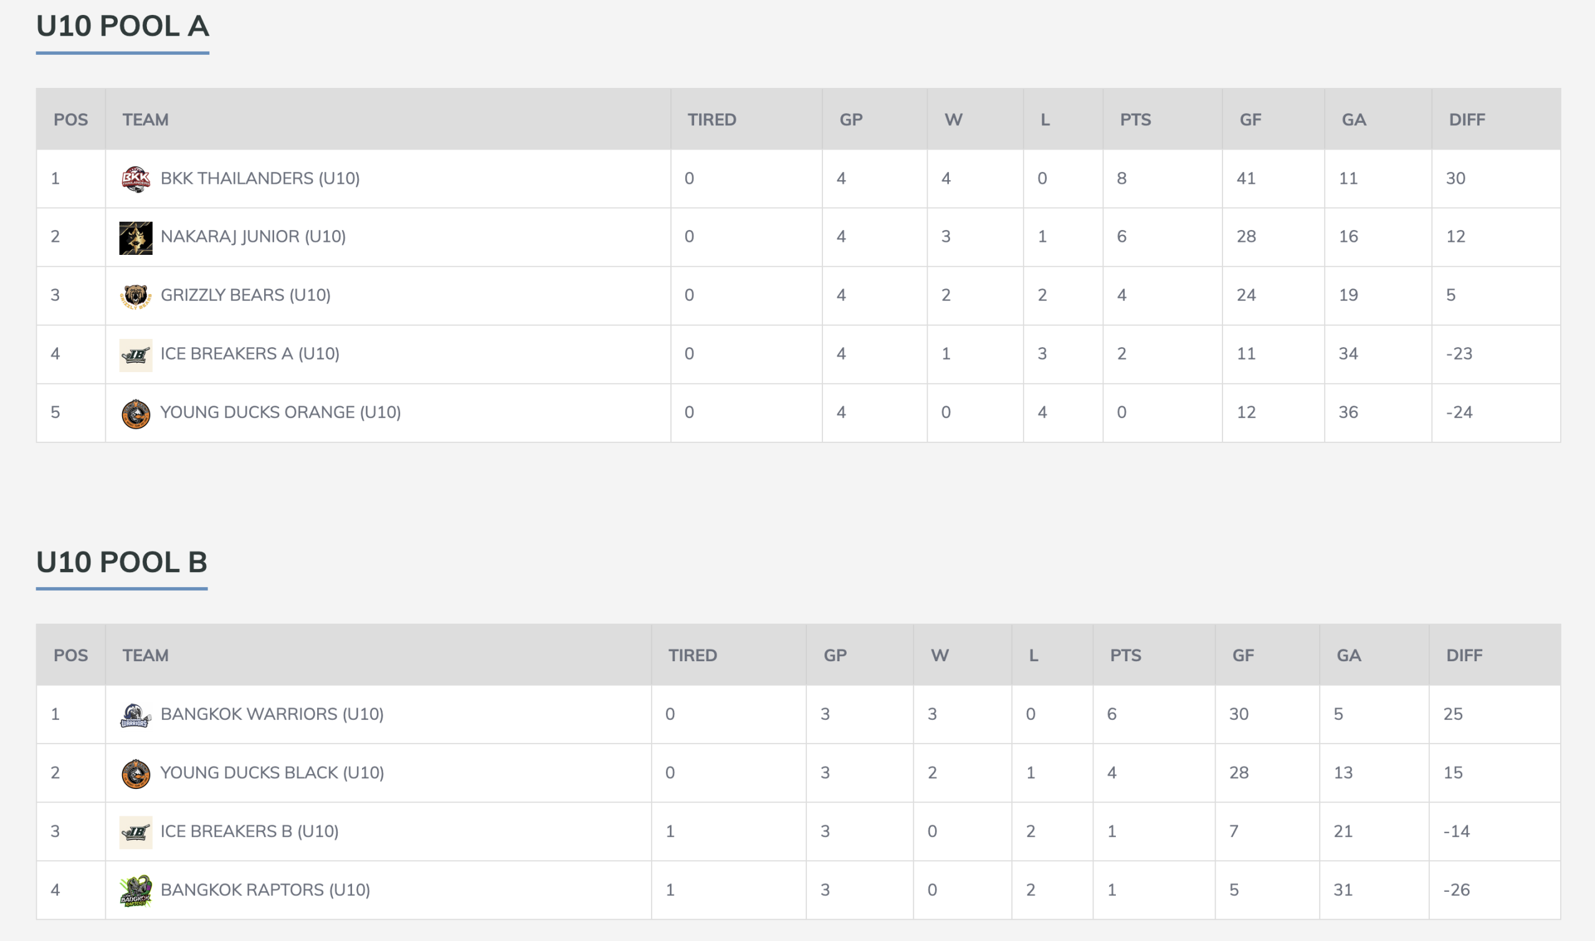Viewport: 1595px width, 941px height.
Task: Click the Ice Breakers A logo
Action: tap(136, 355)
